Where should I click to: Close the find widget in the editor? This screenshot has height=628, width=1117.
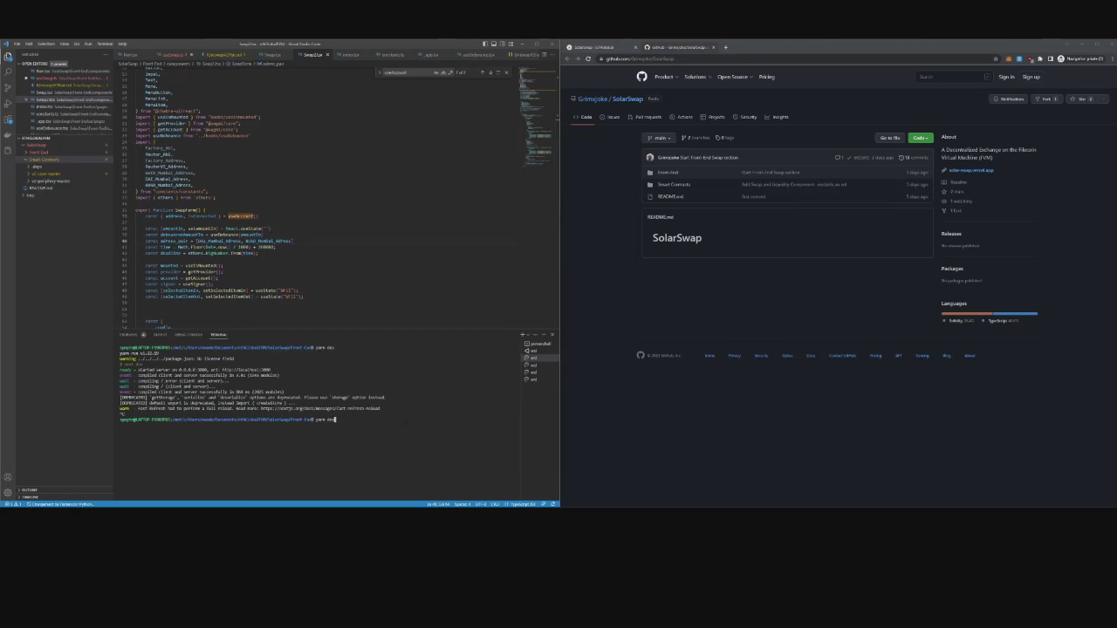506,72
